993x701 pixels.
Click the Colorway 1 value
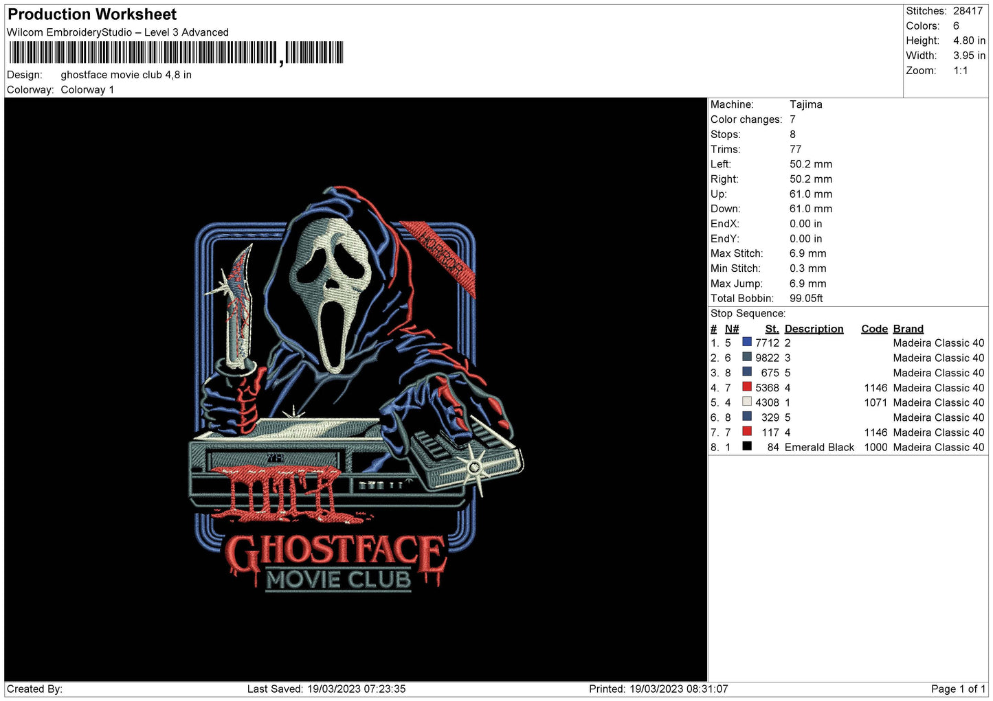(x=87, y=90)
